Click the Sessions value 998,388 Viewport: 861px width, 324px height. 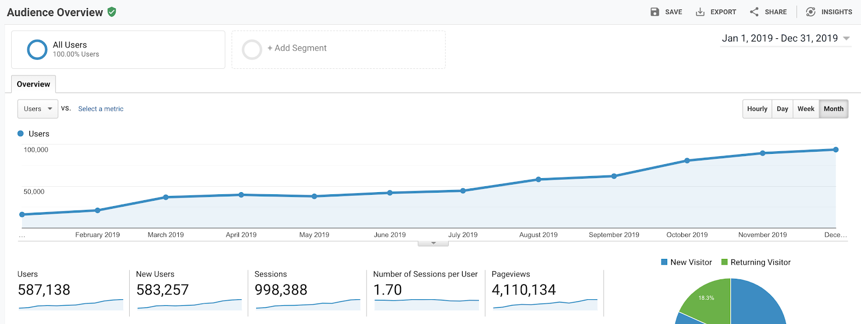[x=281, y=290]
